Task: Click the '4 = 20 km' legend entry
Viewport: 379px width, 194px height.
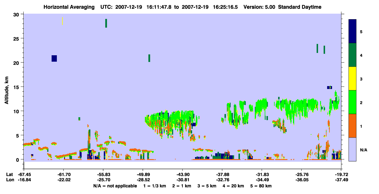Action: [234, 186]
